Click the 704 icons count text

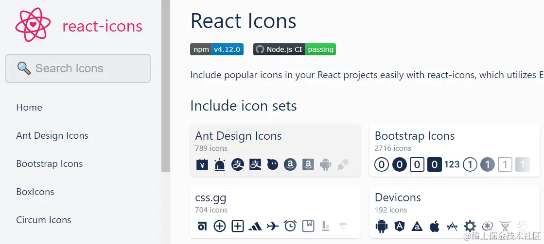pos(211,210)
